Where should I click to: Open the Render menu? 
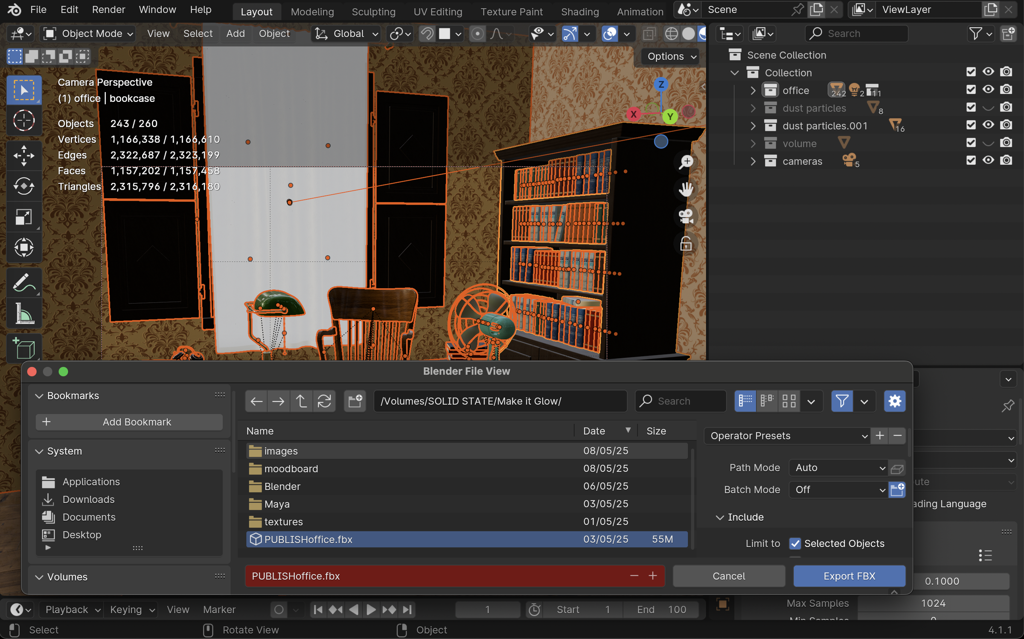[108, 10]
